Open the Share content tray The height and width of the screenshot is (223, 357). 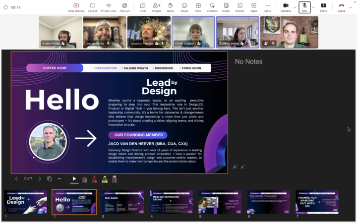[x=323, y=7]
